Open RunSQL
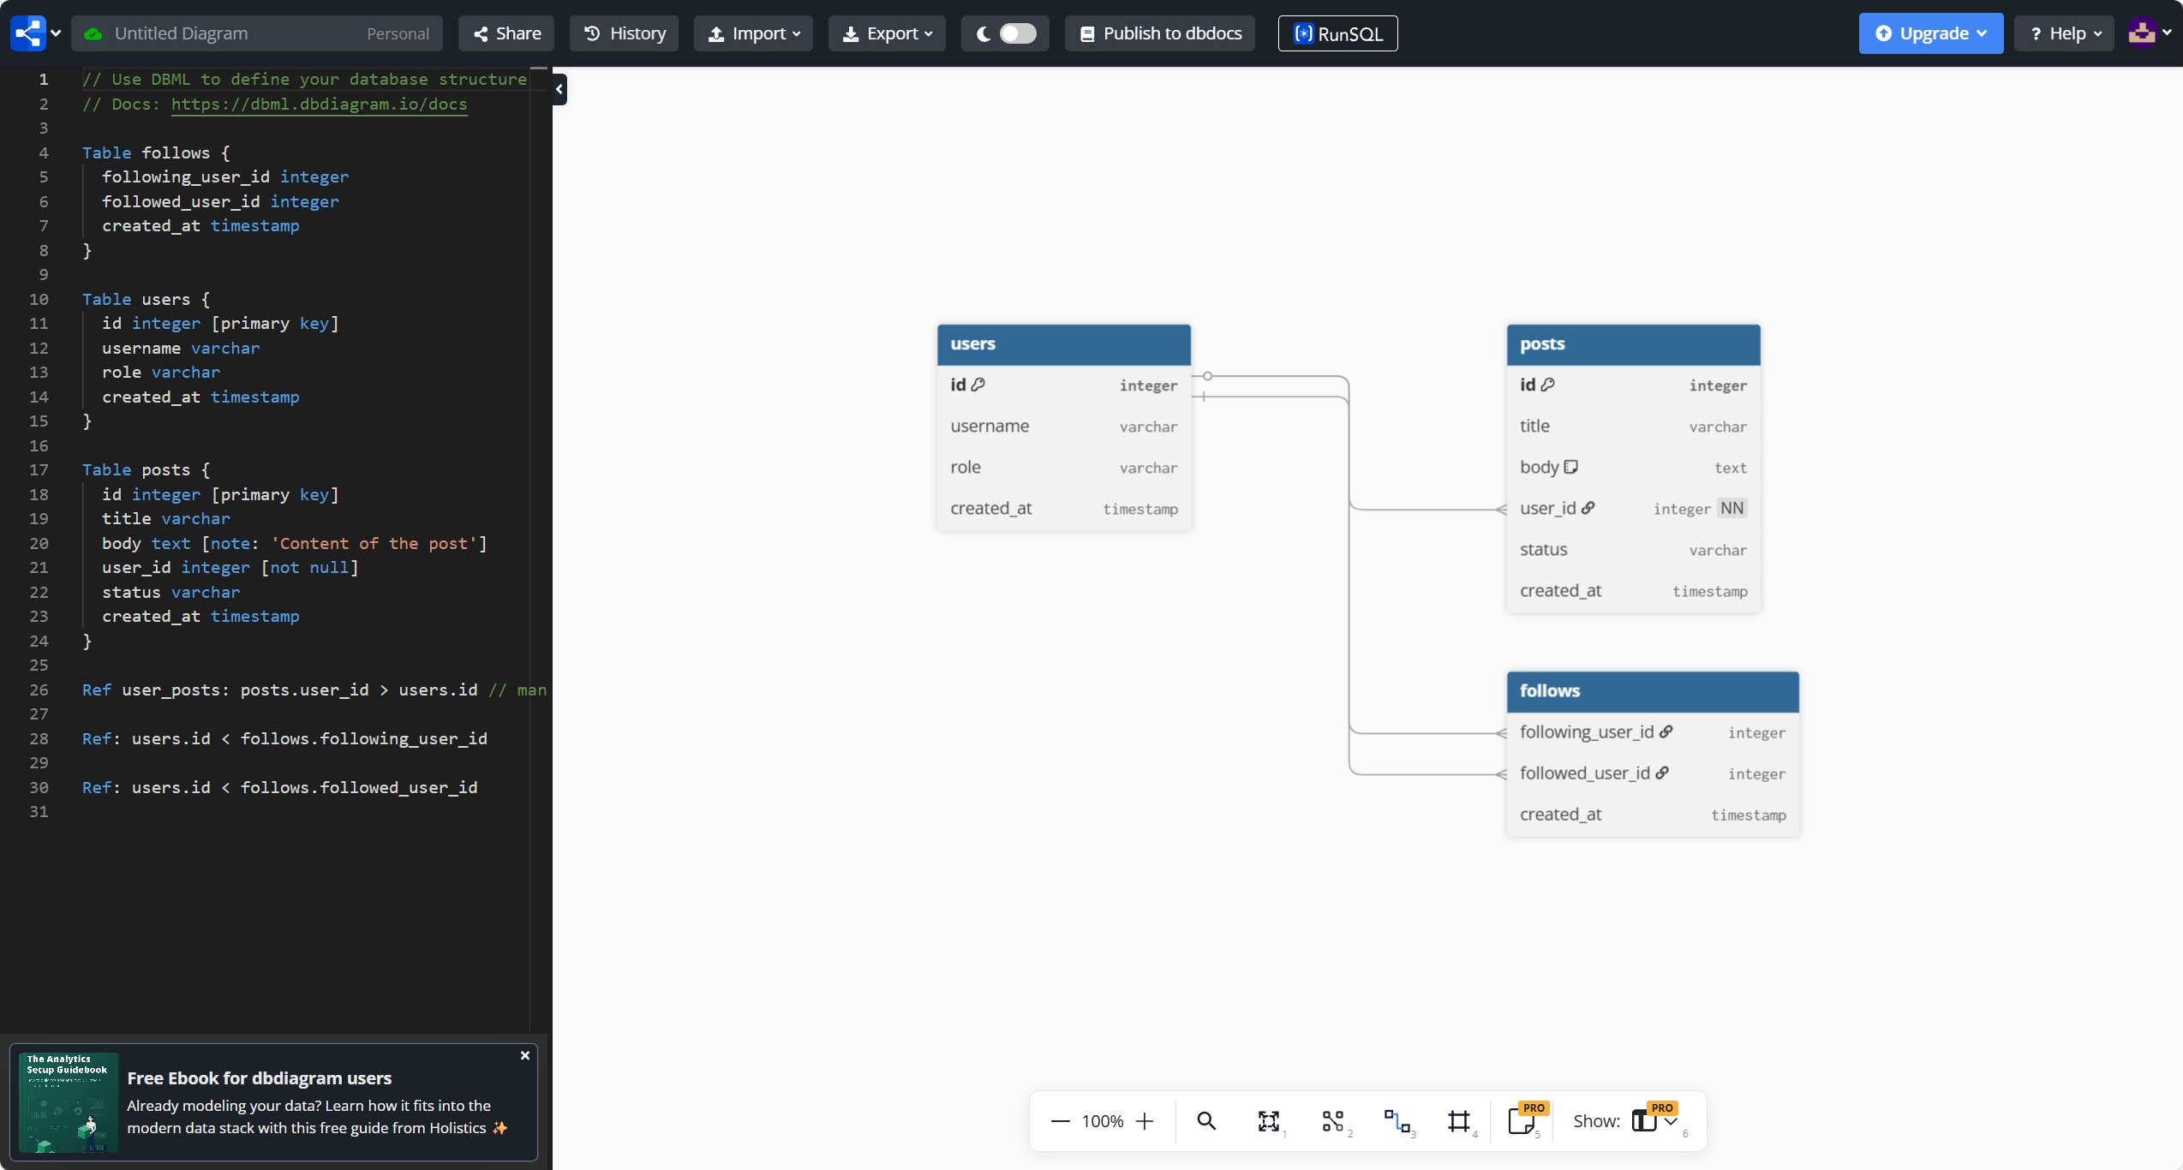 (1337, 33)
